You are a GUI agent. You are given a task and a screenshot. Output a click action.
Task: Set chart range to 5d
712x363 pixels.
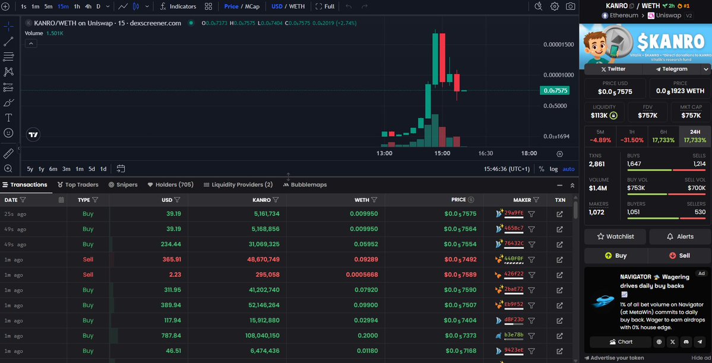(91, 169)
